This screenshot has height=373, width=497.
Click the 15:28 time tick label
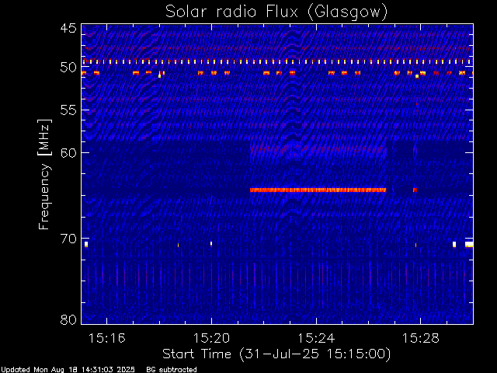pos(421,339)
